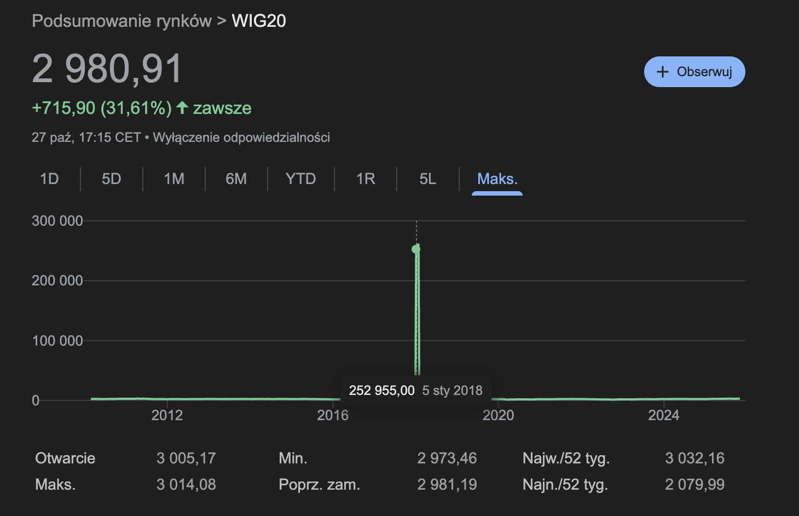Switch to the 5D range tab
The width and height of the screenshot is (799, 516).
tap(111, 179)
